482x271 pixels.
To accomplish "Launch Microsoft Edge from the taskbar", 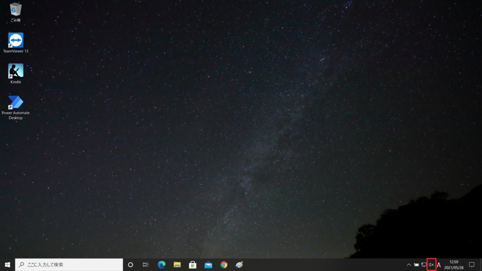I will (161, 264).
